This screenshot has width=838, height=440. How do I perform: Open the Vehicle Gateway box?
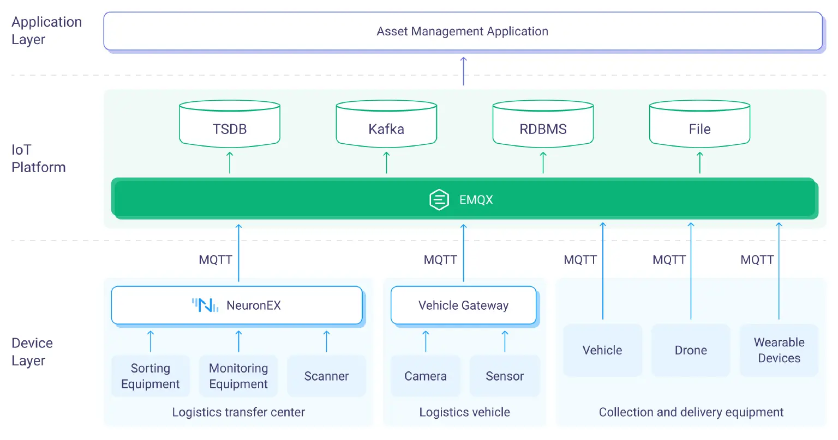(x=463, y=305)
